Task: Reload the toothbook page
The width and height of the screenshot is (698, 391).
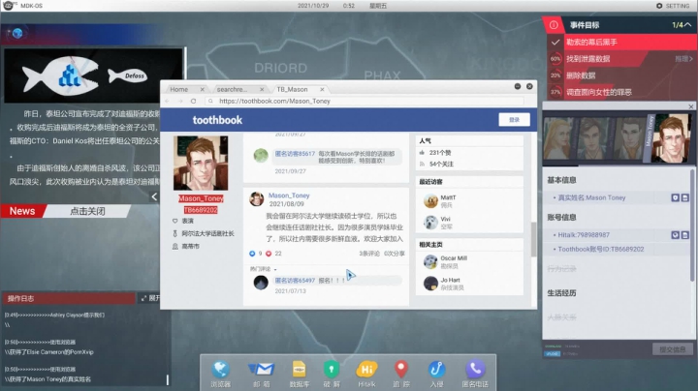Action: (193, 102)
